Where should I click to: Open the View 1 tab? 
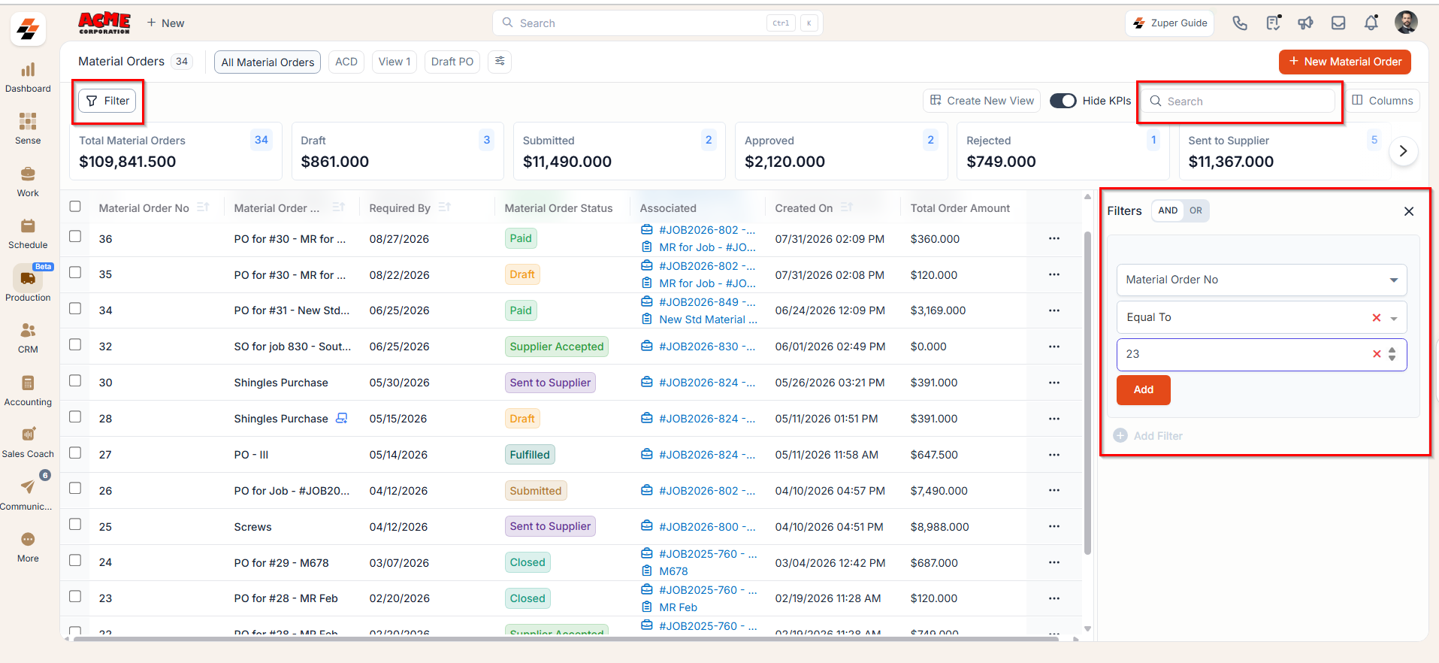tap(395, 62)
